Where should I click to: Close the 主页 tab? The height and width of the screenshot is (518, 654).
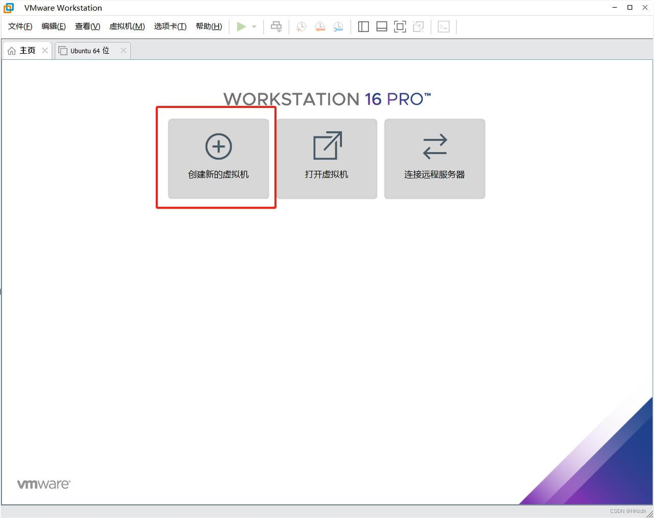45,51
